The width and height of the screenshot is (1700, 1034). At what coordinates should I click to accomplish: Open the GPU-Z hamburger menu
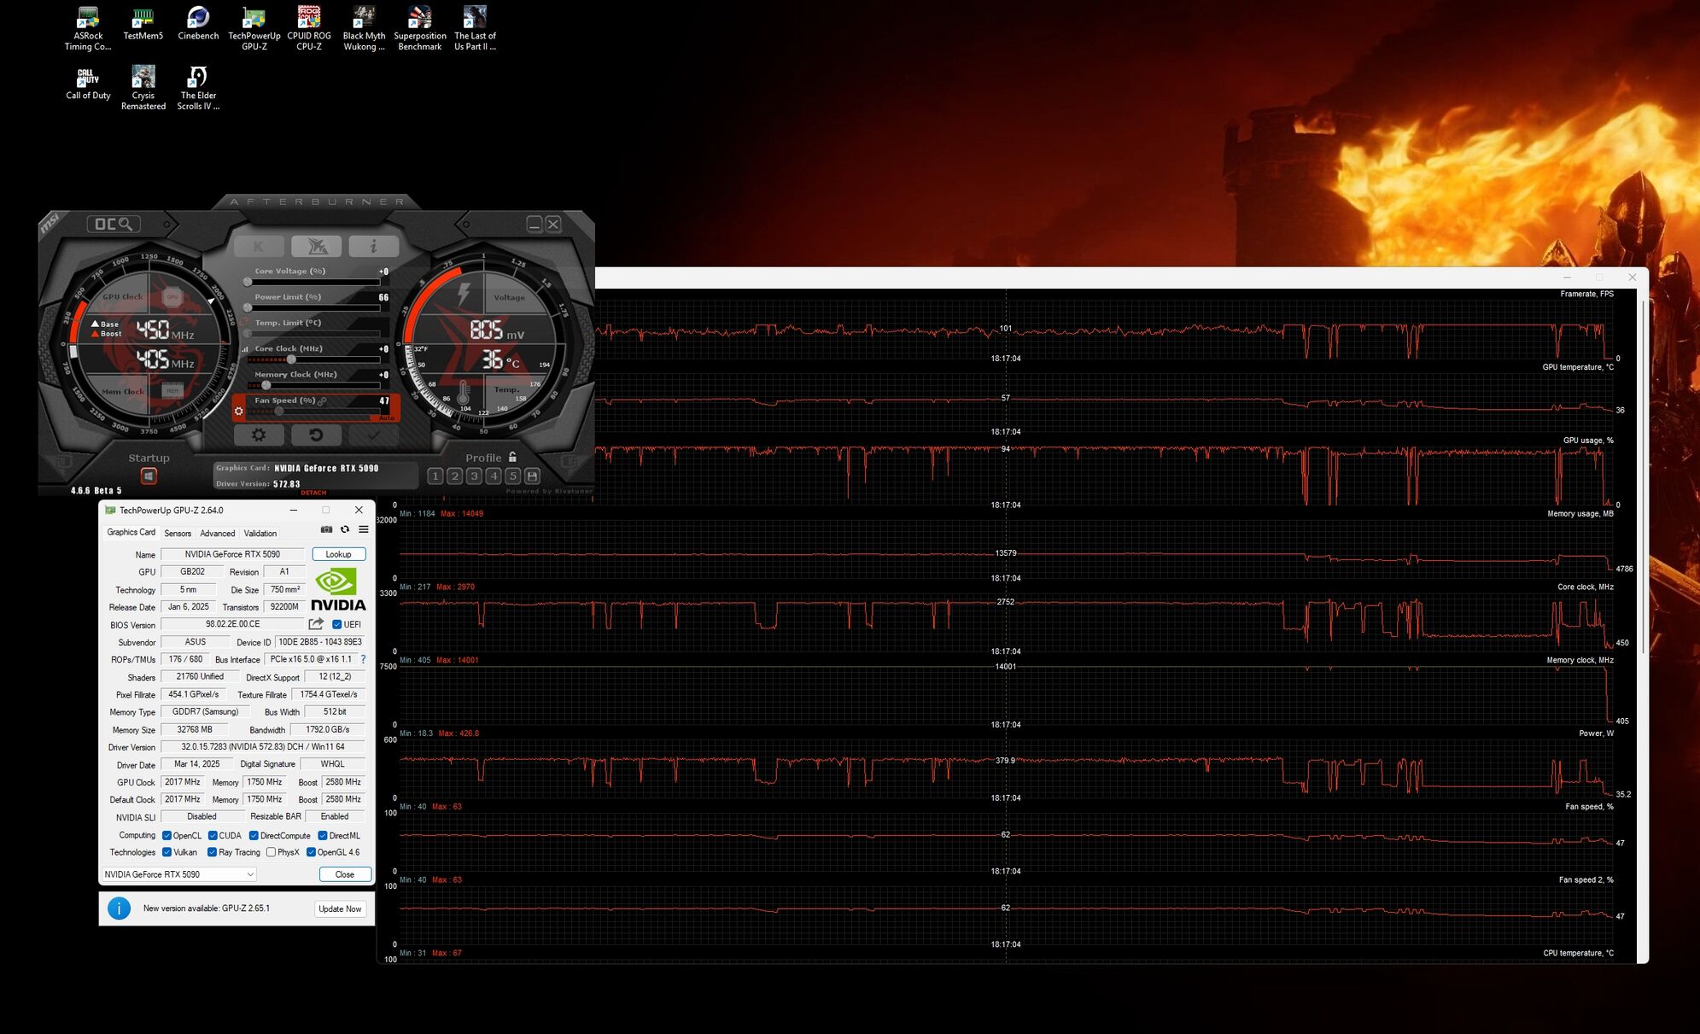364,529
